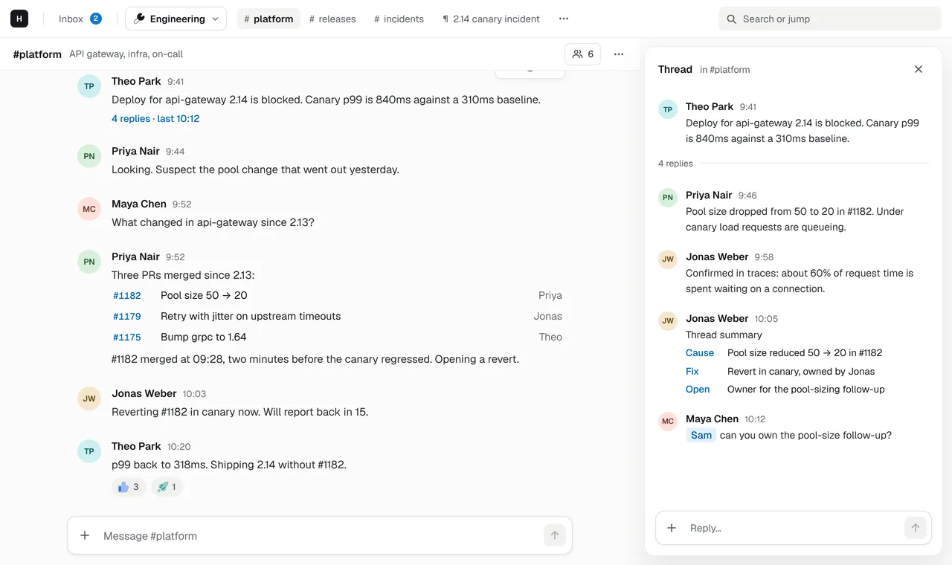
Task: Switch to the releases channel tab
Action: click(332, 19)
